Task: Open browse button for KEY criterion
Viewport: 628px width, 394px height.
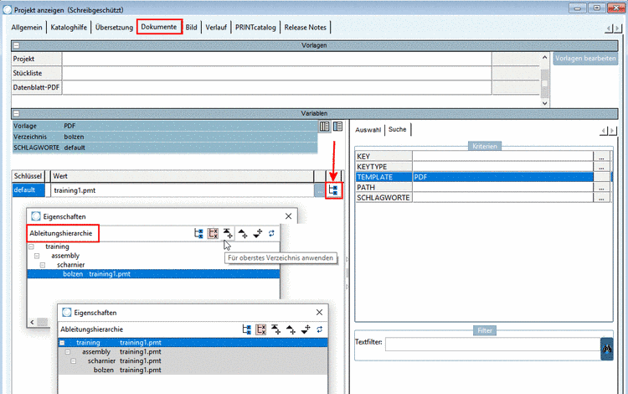Action: click(601, 156)
